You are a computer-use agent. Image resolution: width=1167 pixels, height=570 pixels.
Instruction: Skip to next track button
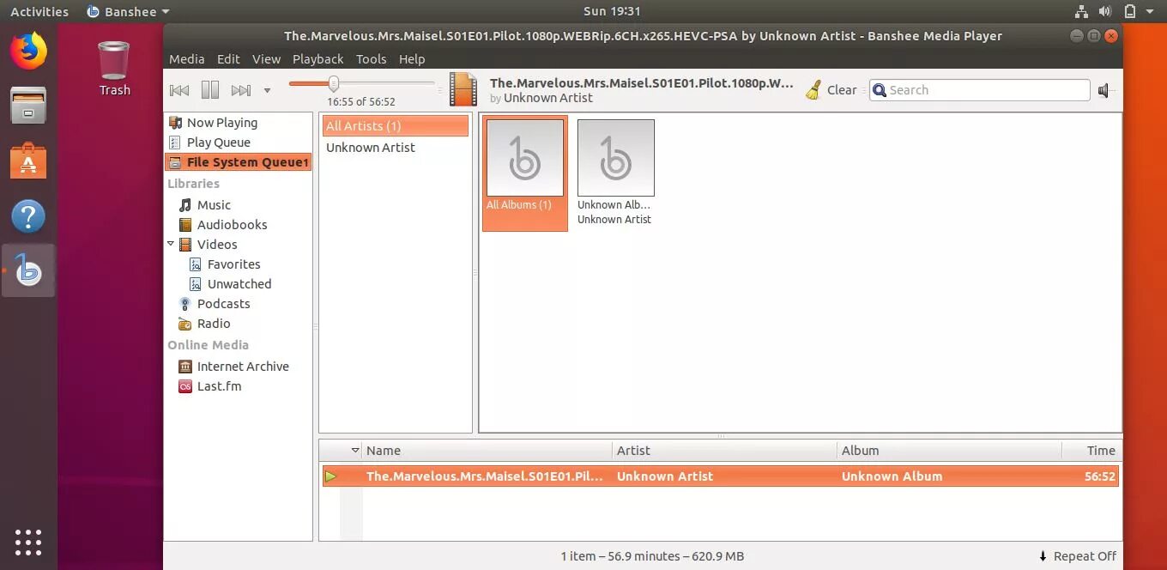point(241,90)
